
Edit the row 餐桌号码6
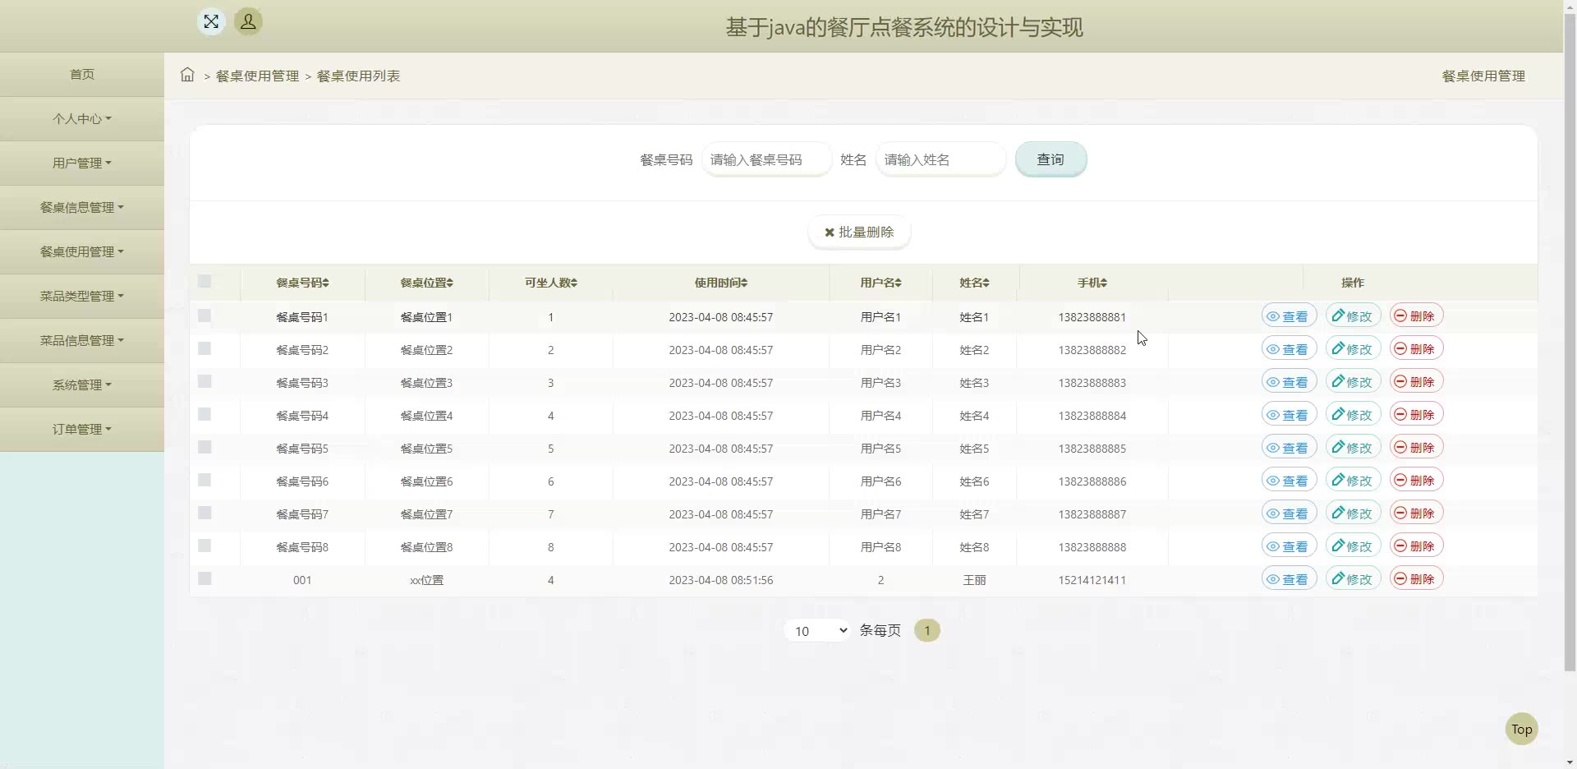pyautogui.click(x=1353, y=481)
